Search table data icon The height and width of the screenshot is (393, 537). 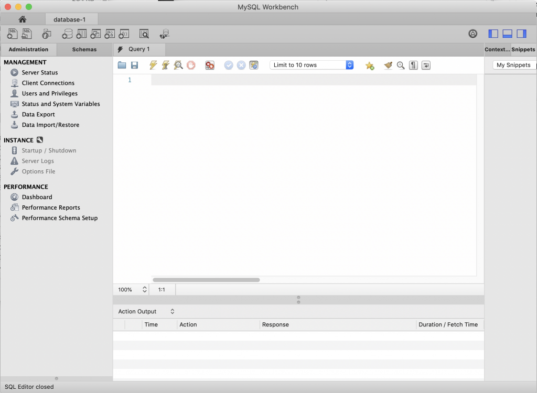[x=144, y=34]
